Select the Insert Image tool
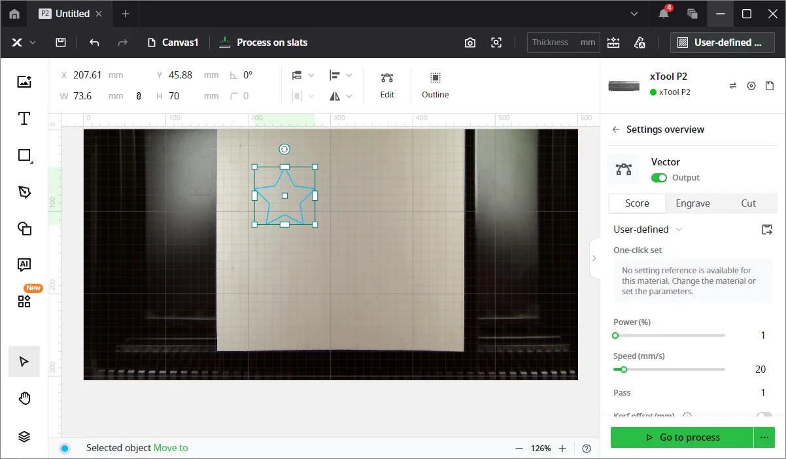 (24, 82)
